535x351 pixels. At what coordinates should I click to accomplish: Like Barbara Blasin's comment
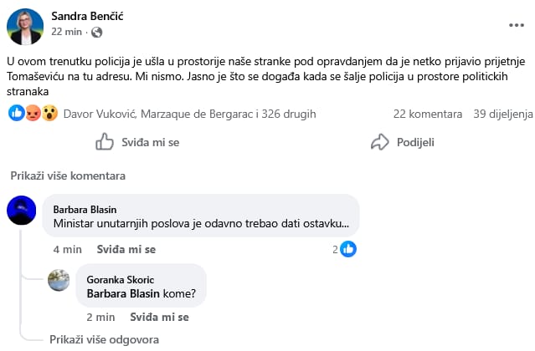click(126, 249)
